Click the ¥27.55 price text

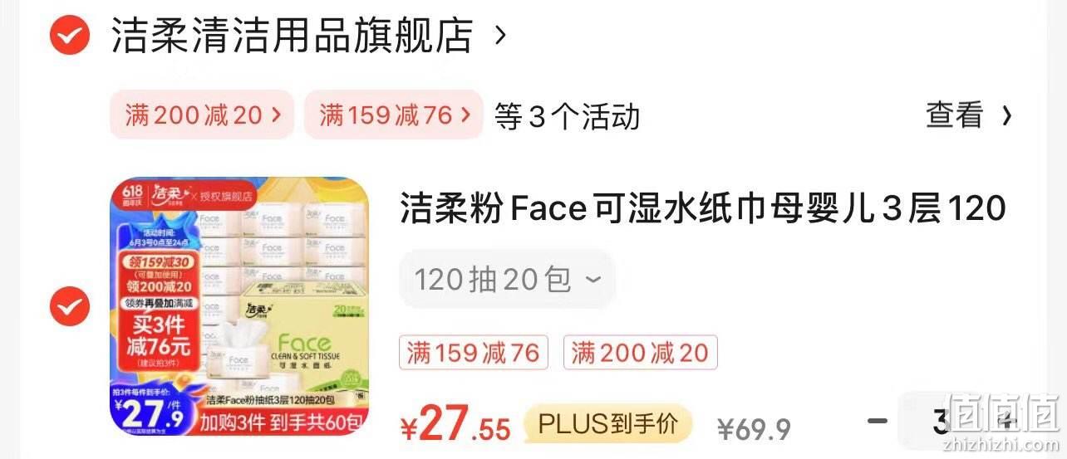[x=455, y=424]
